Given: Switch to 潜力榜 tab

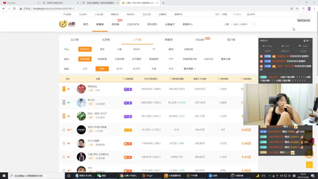Looking at the screenshot, I should click(231, 40).
